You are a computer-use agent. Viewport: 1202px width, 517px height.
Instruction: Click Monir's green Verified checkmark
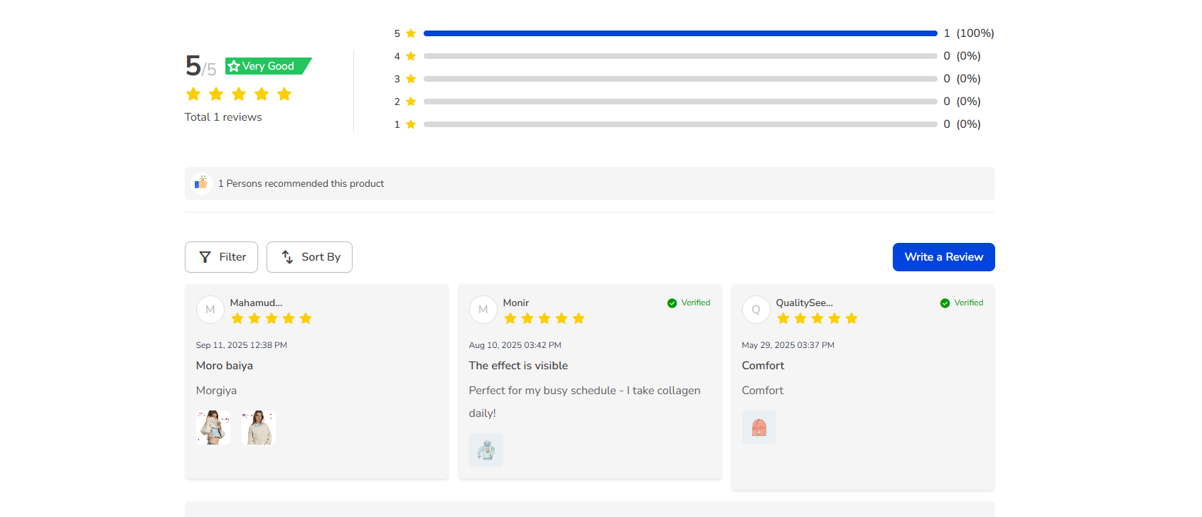click(672, 303)
